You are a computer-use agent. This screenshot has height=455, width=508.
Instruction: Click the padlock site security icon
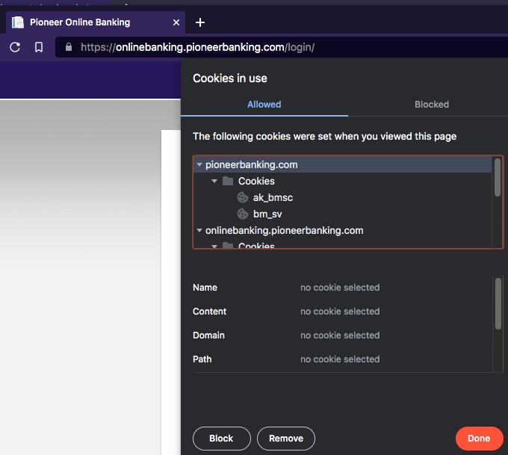[69, 47]
